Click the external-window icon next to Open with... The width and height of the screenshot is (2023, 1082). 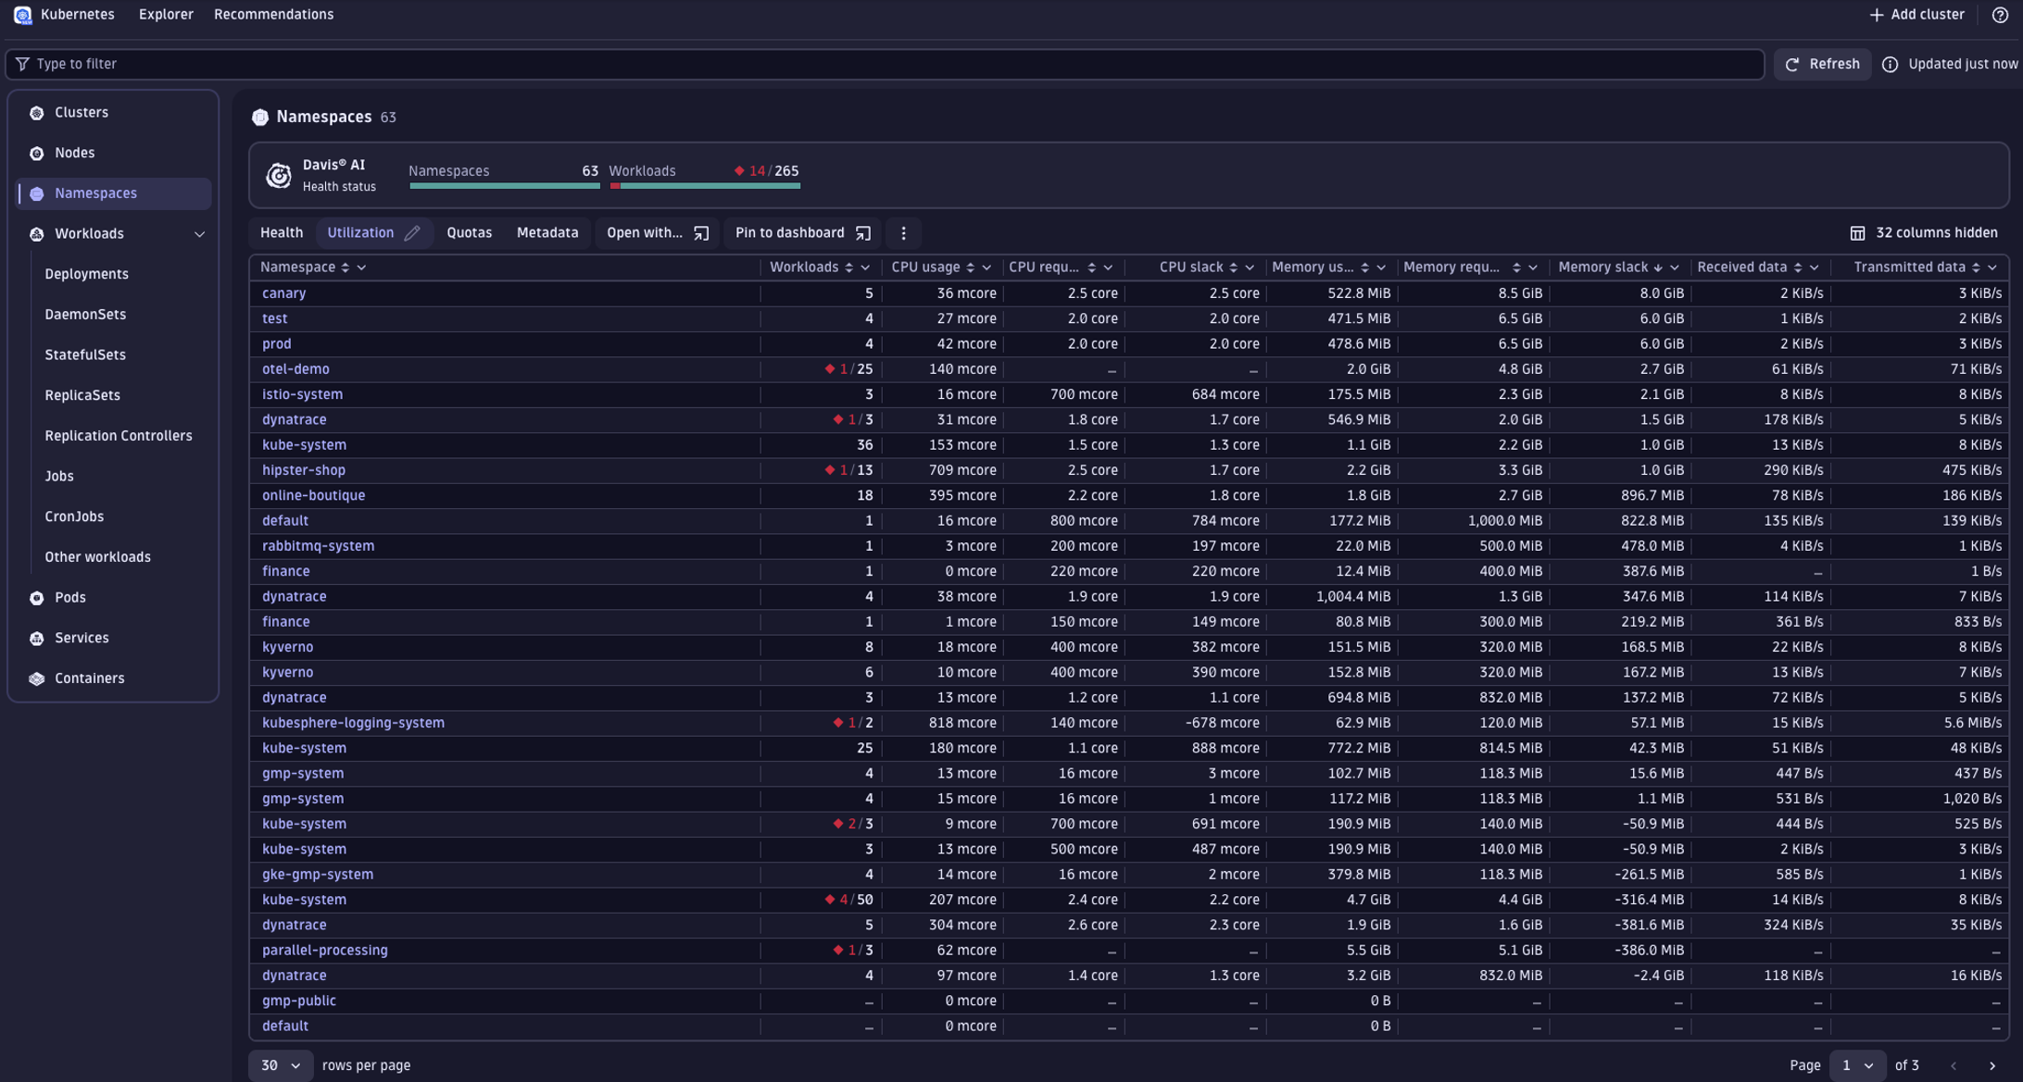pos(702,233)
